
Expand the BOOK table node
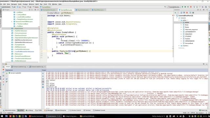click(x=181, y=23)
